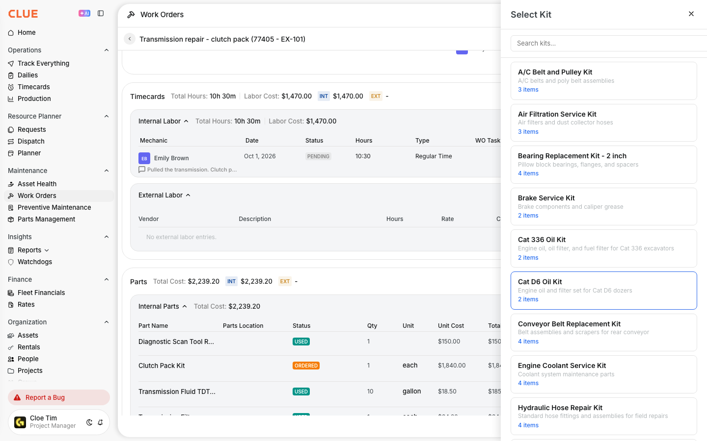
Task: Click the PENDING status on Emily Brown timecard
Action: pyautogui.click(x=318, y=156)
